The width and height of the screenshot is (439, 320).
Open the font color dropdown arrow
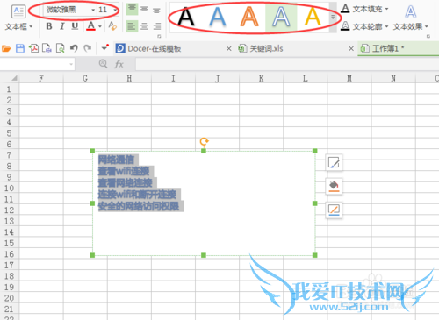(x=100, y=26)
